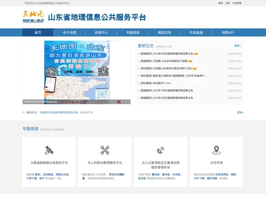Open 发布版本V3.9.6 entry
266x199 pixels.
click(156, 83)
